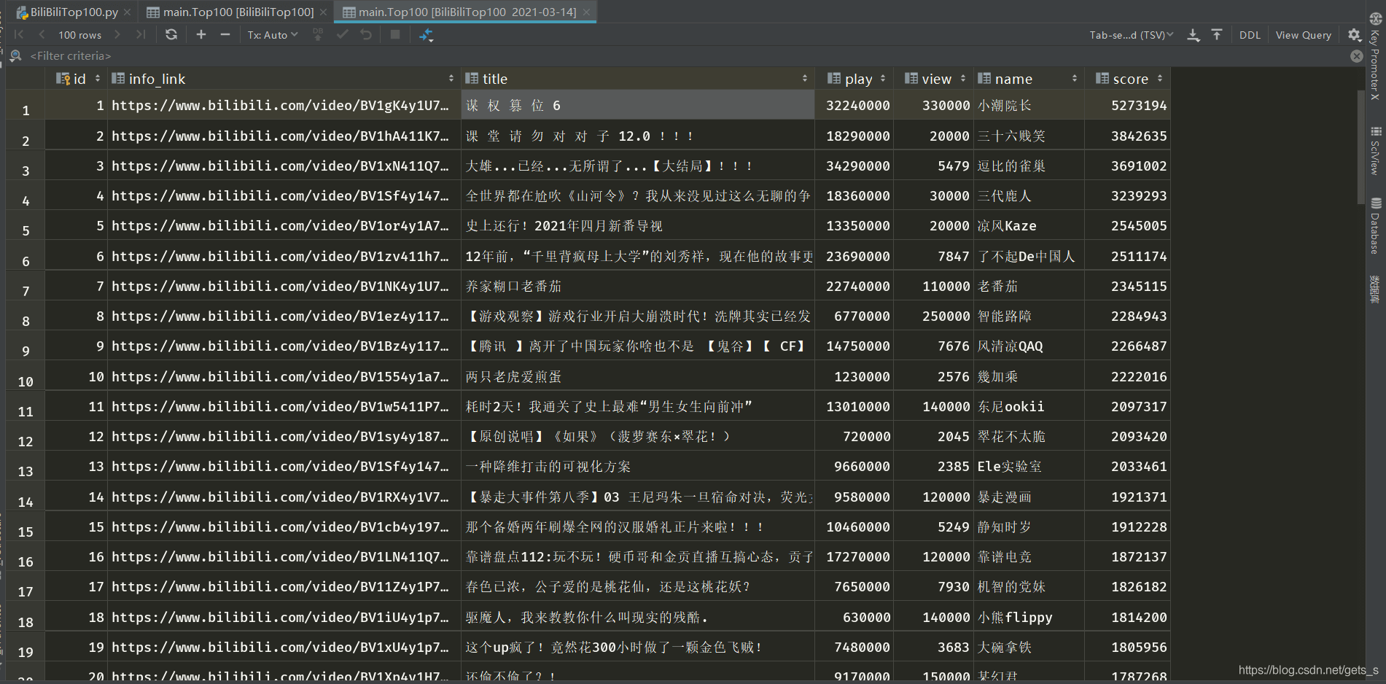Open the table settings gear icon
This screenshot has width=1386, height=684.
(x=1354, y=34)
